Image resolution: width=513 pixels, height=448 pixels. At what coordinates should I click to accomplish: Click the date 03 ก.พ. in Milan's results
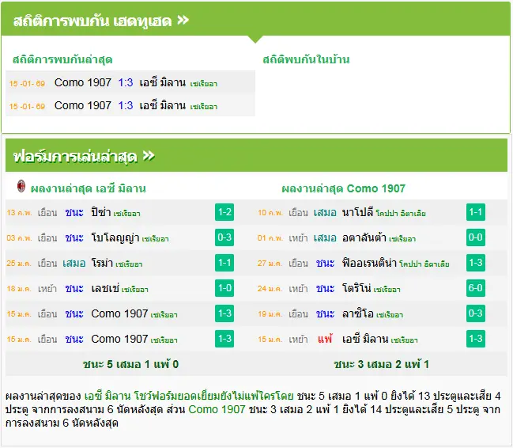point(19,238)
